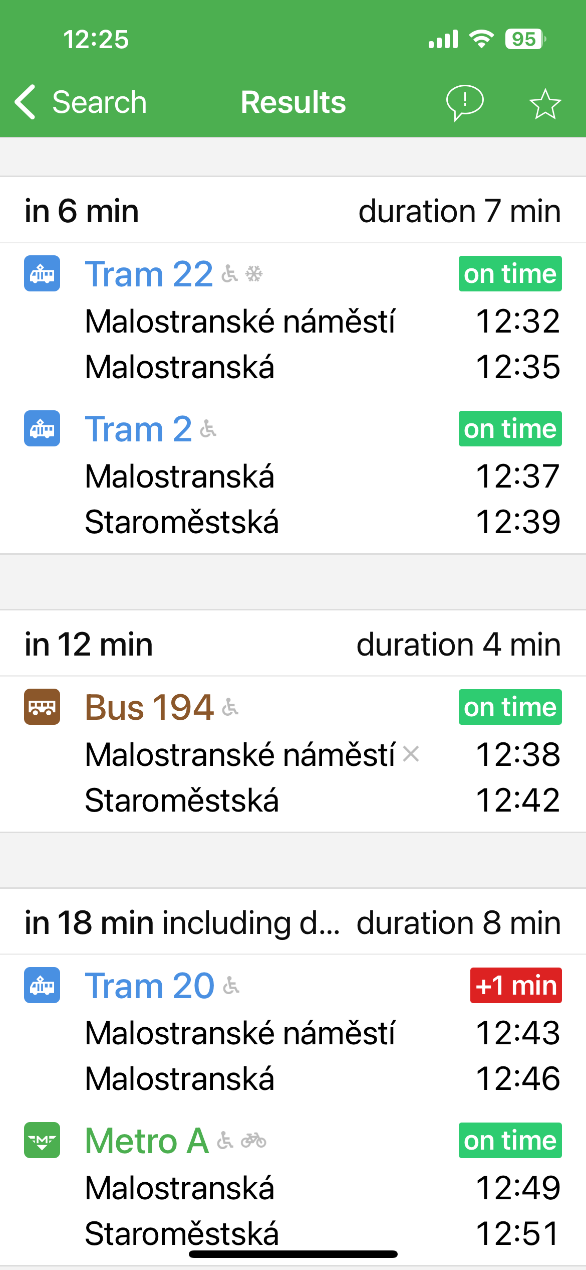Screen dimensions: 586x1270
Task: Tap the +1 min delay badge
Action: tap(515, 985)
